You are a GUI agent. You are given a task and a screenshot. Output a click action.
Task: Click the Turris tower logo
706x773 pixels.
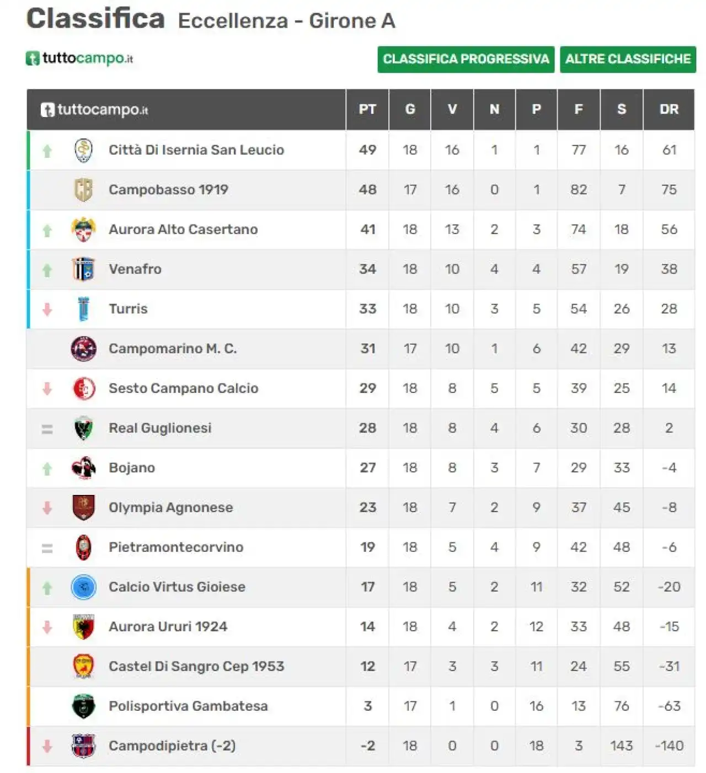(x=83, y=309)
